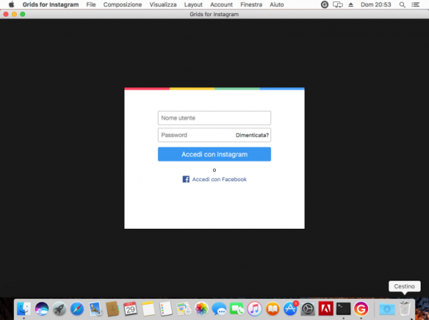Click the Facebook logo icon

(186, 179)
